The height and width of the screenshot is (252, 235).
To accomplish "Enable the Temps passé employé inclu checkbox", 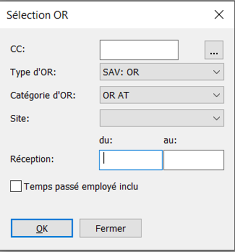I will [x=16, y=186].
